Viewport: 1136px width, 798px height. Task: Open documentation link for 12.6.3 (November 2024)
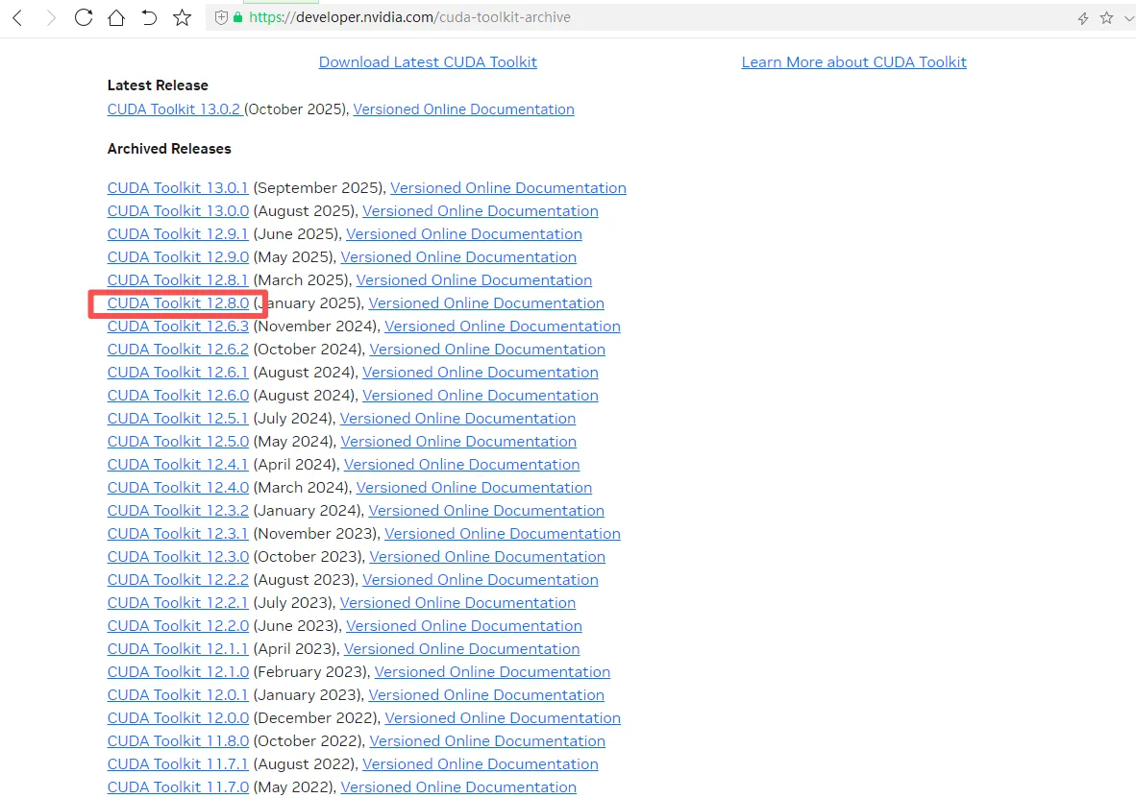coord(502,326)
